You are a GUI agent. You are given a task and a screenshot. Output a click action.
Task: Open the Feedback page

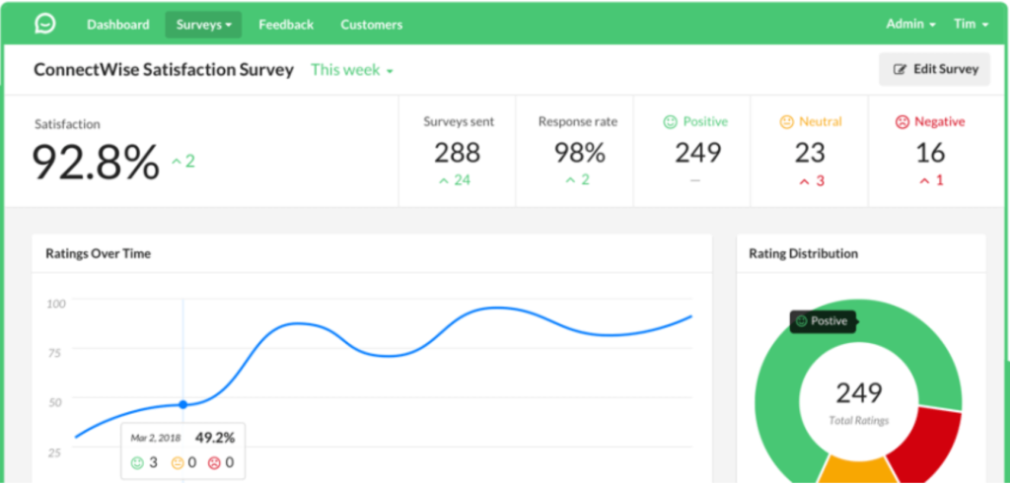click(286, 25)
